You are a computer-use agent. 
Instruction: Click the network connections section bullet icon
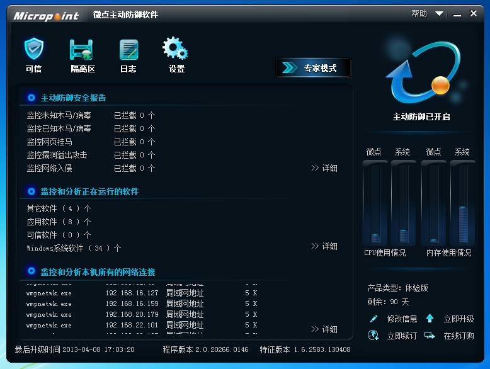point(31,271)
